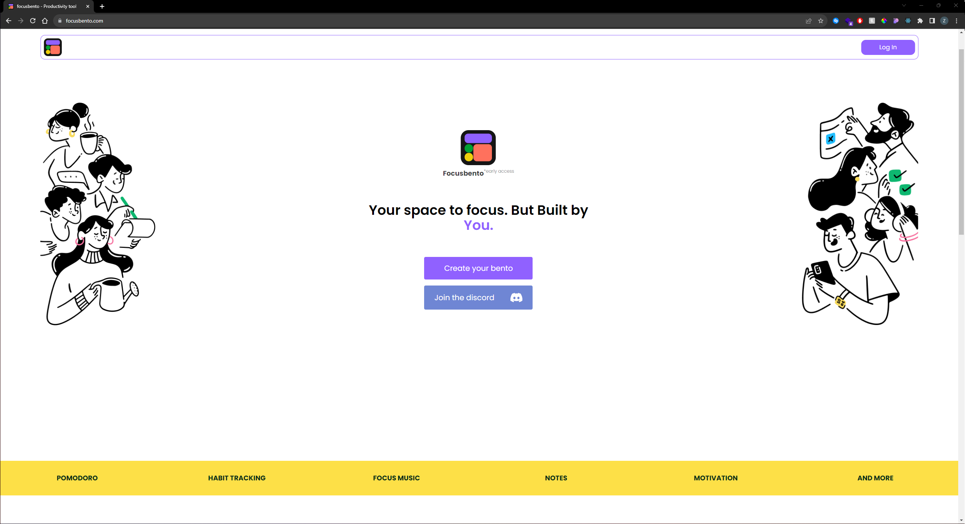
Task: Click the lock icon in the address bar
Action: [60, 21]
